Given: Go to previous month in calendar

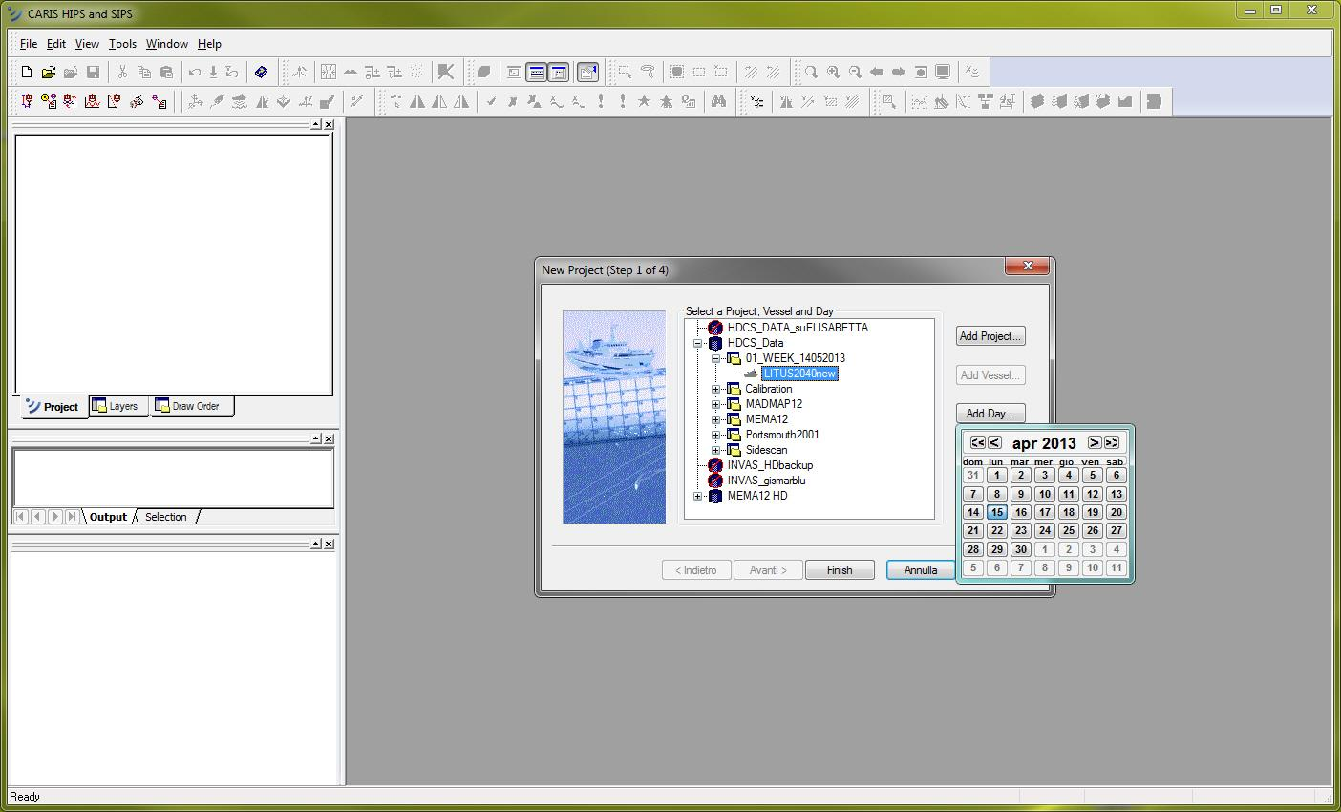Looking at the screenshot, I should click(994, 442).
